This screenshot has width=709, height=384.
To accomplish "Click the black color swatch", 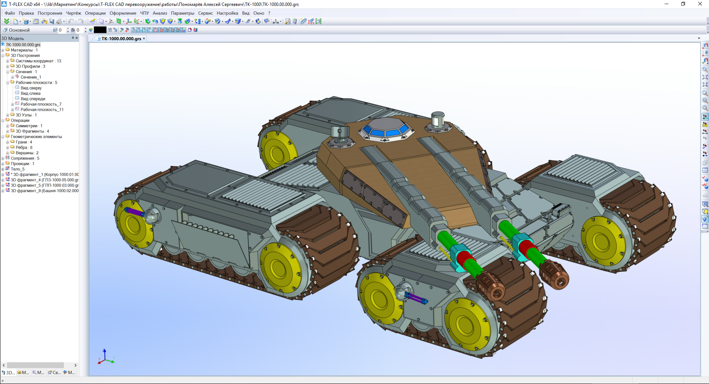I will pos(100,30).
